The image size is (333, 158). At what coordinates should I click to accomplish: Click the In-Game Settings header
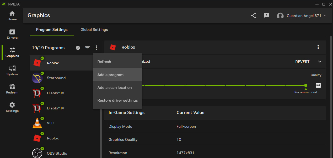pyautogui.click(x=126, y=113)
